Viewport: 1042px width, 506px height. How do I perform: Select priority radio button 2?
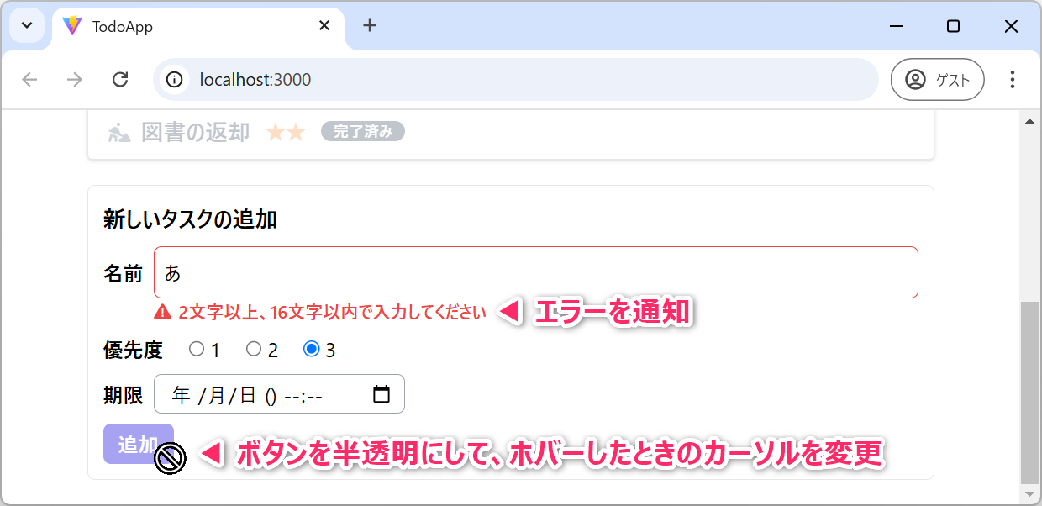[x=254, y=350]
